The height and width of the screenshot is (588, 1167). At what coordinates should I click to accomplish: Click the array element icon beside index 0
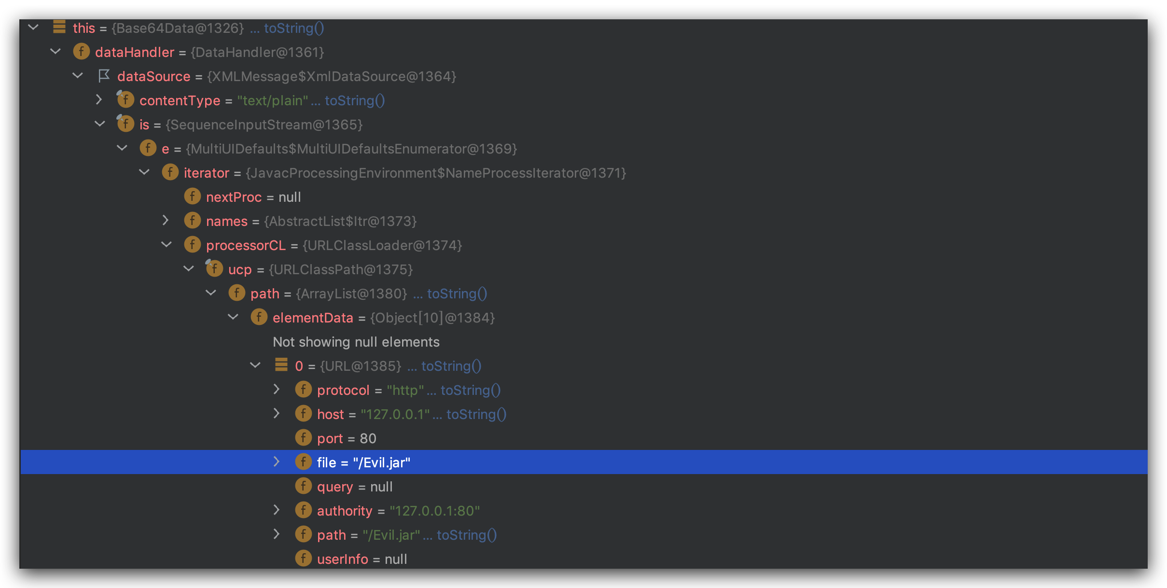[281, 365]
